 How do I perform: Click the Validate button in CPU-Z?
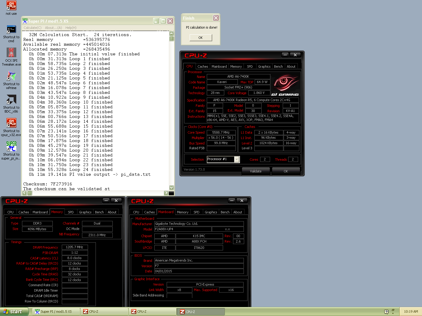click(256, 171)
